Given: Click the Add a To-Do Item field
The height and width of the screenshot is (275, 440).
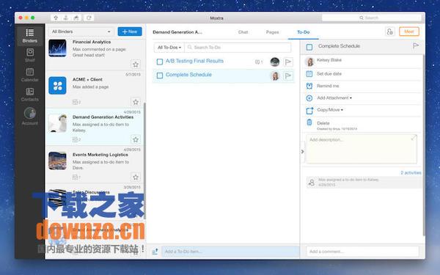Looking at the screenshot, I should pyautogui.click(x=230, y=252).
